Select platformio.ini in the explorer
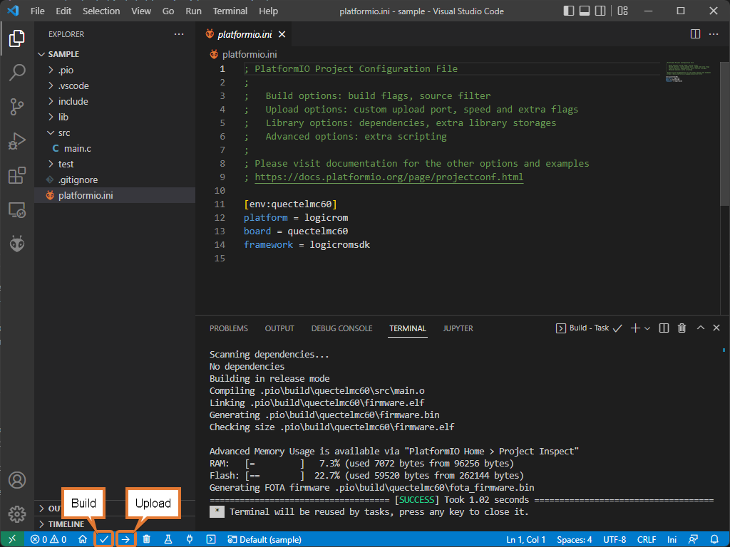Viewport: 730px width, 547px height. [x=115, y=195]
